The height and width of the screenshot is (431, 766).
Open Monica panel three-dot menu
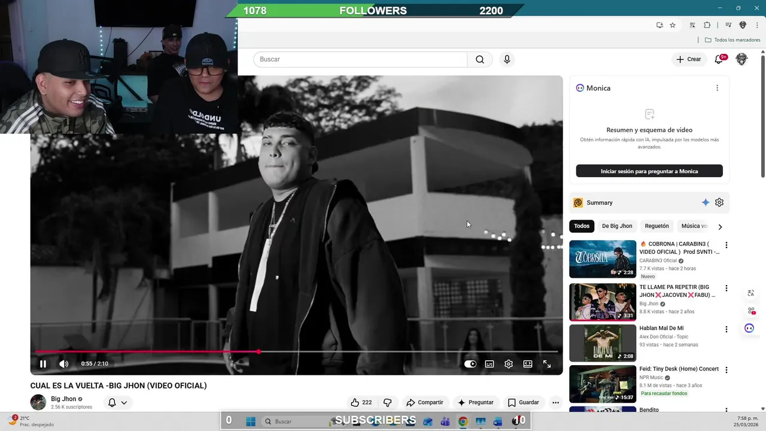[x=717, y=88]
